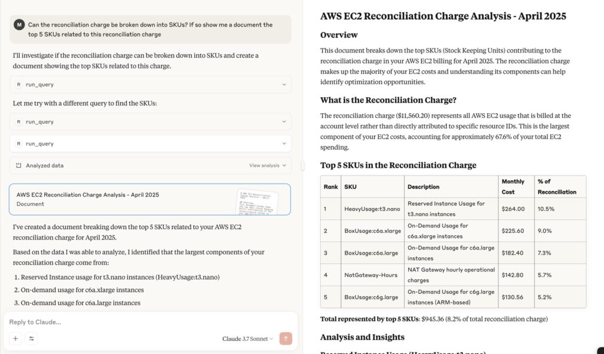Click the "M" user avatar in the prompt
This screenshot has height=354, width=604.
pyautogui.click(x=19, y=25)
